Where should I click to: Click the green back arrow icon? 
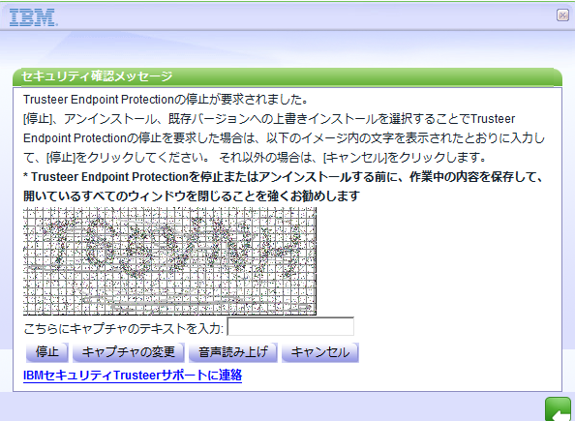pos(559,409)
